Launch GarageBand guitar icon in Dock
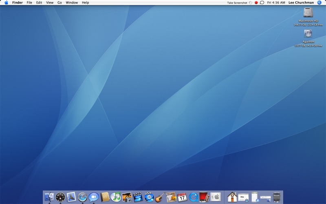 click(x=160, y=197)
